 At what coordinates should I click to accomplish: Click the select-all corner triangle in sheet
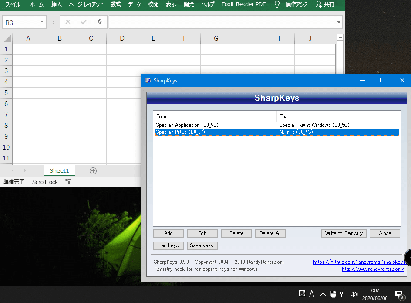[7, 38]
